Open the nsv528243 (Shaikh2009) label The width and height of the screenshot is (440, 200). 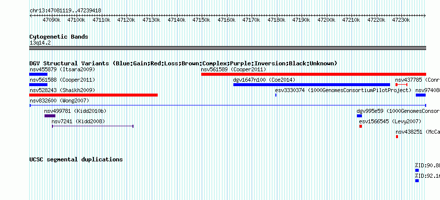tap(62, 91)
